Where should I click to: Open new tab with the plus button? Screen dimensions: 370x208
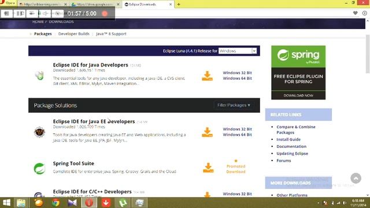coord(179,4)
